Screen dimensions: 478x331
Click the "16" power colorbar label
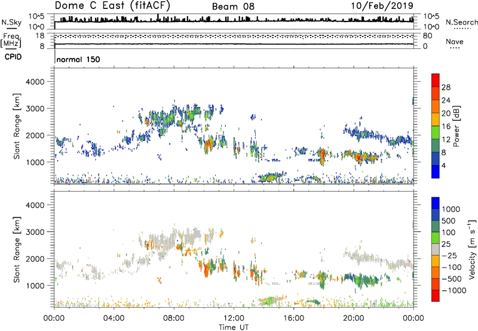(446, 127)
